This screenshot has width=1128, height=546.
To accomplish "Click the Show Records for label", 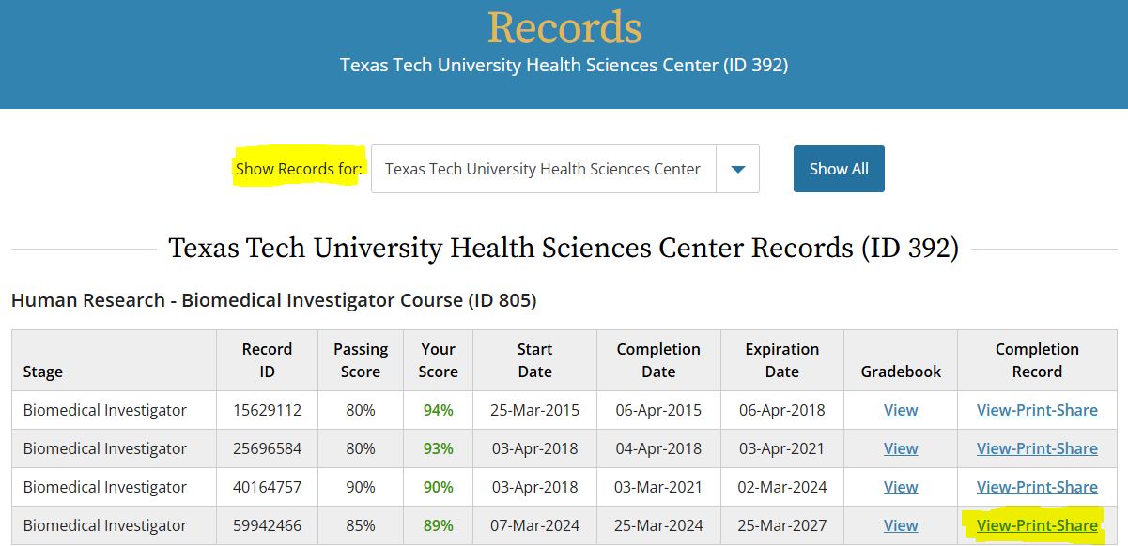I will pyautogui.click(x=299, y=169).
